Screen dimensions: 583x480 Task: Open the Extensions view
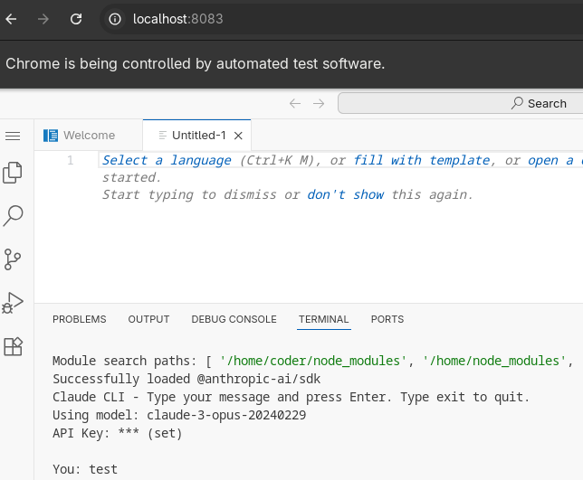coord(13,346)
